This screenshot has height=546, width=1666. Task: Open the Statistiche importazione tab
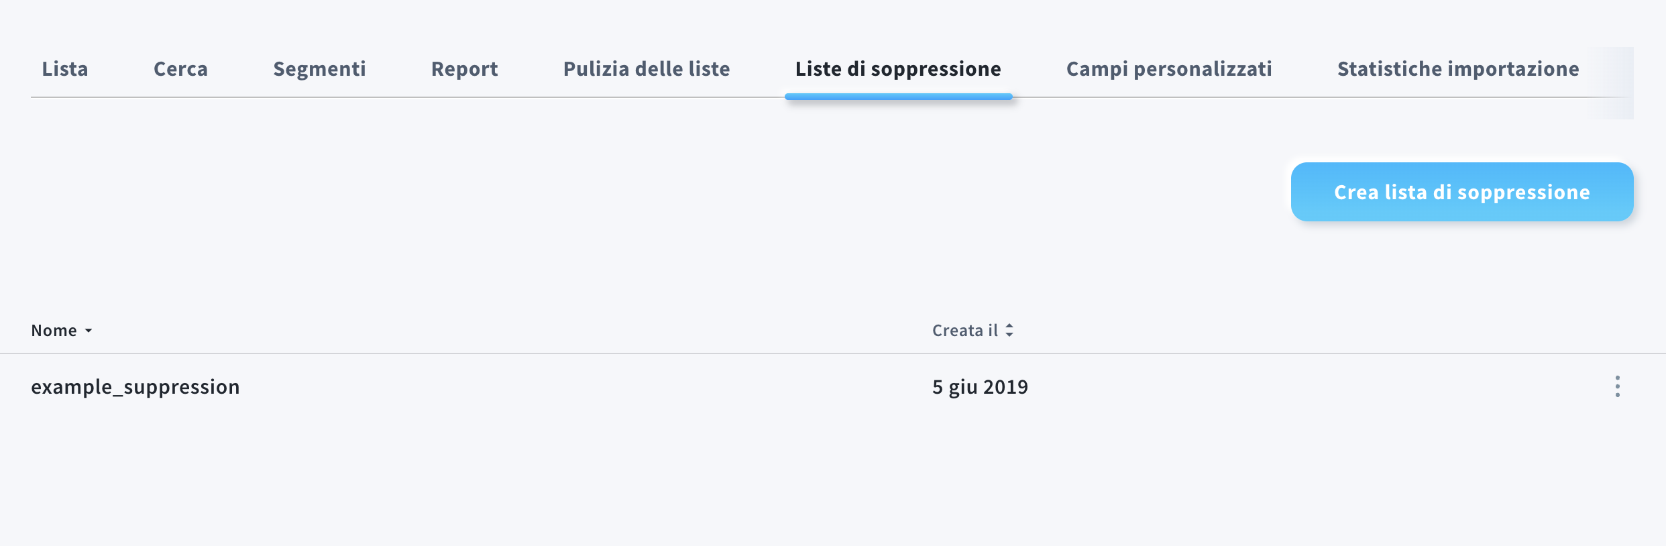[x=1458, y=69]
